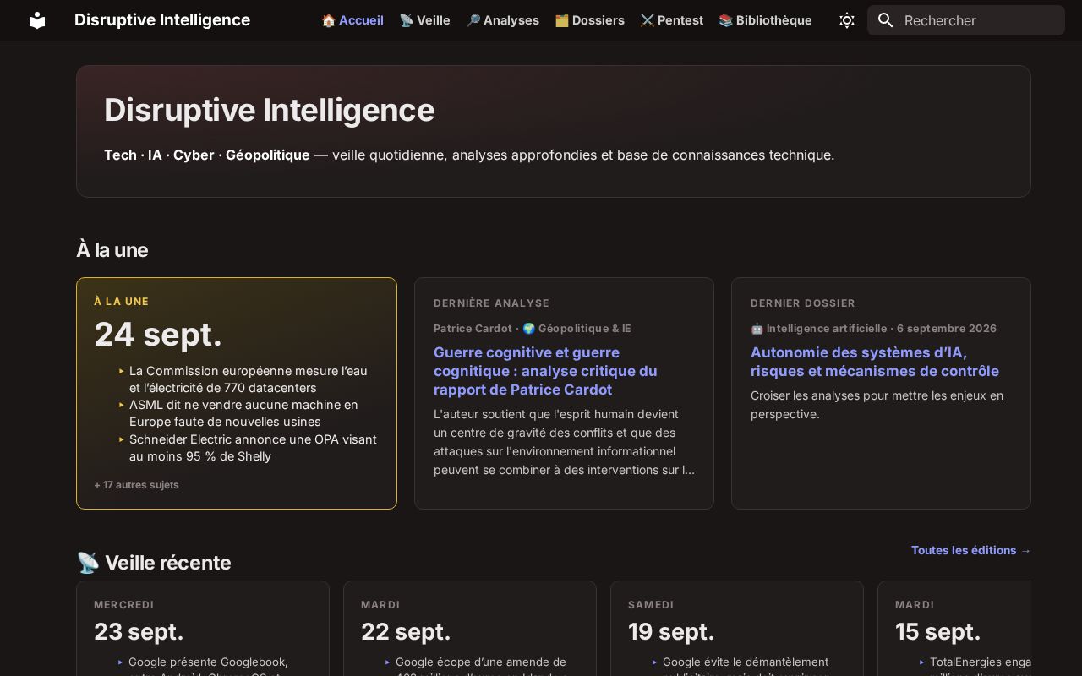The width and height of the screenshot is (1082, 676).
Task: Switch to the Analyses tab
Action: click(x=502, y=20)
